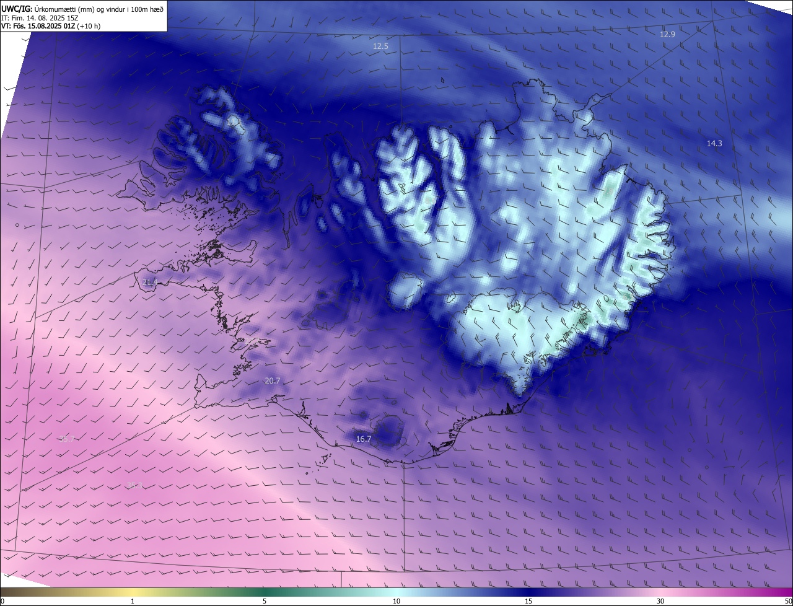Viewport: 793px width, 606px height.
Task: Click the 12.5 value label
Action: [x=380, y=46]
